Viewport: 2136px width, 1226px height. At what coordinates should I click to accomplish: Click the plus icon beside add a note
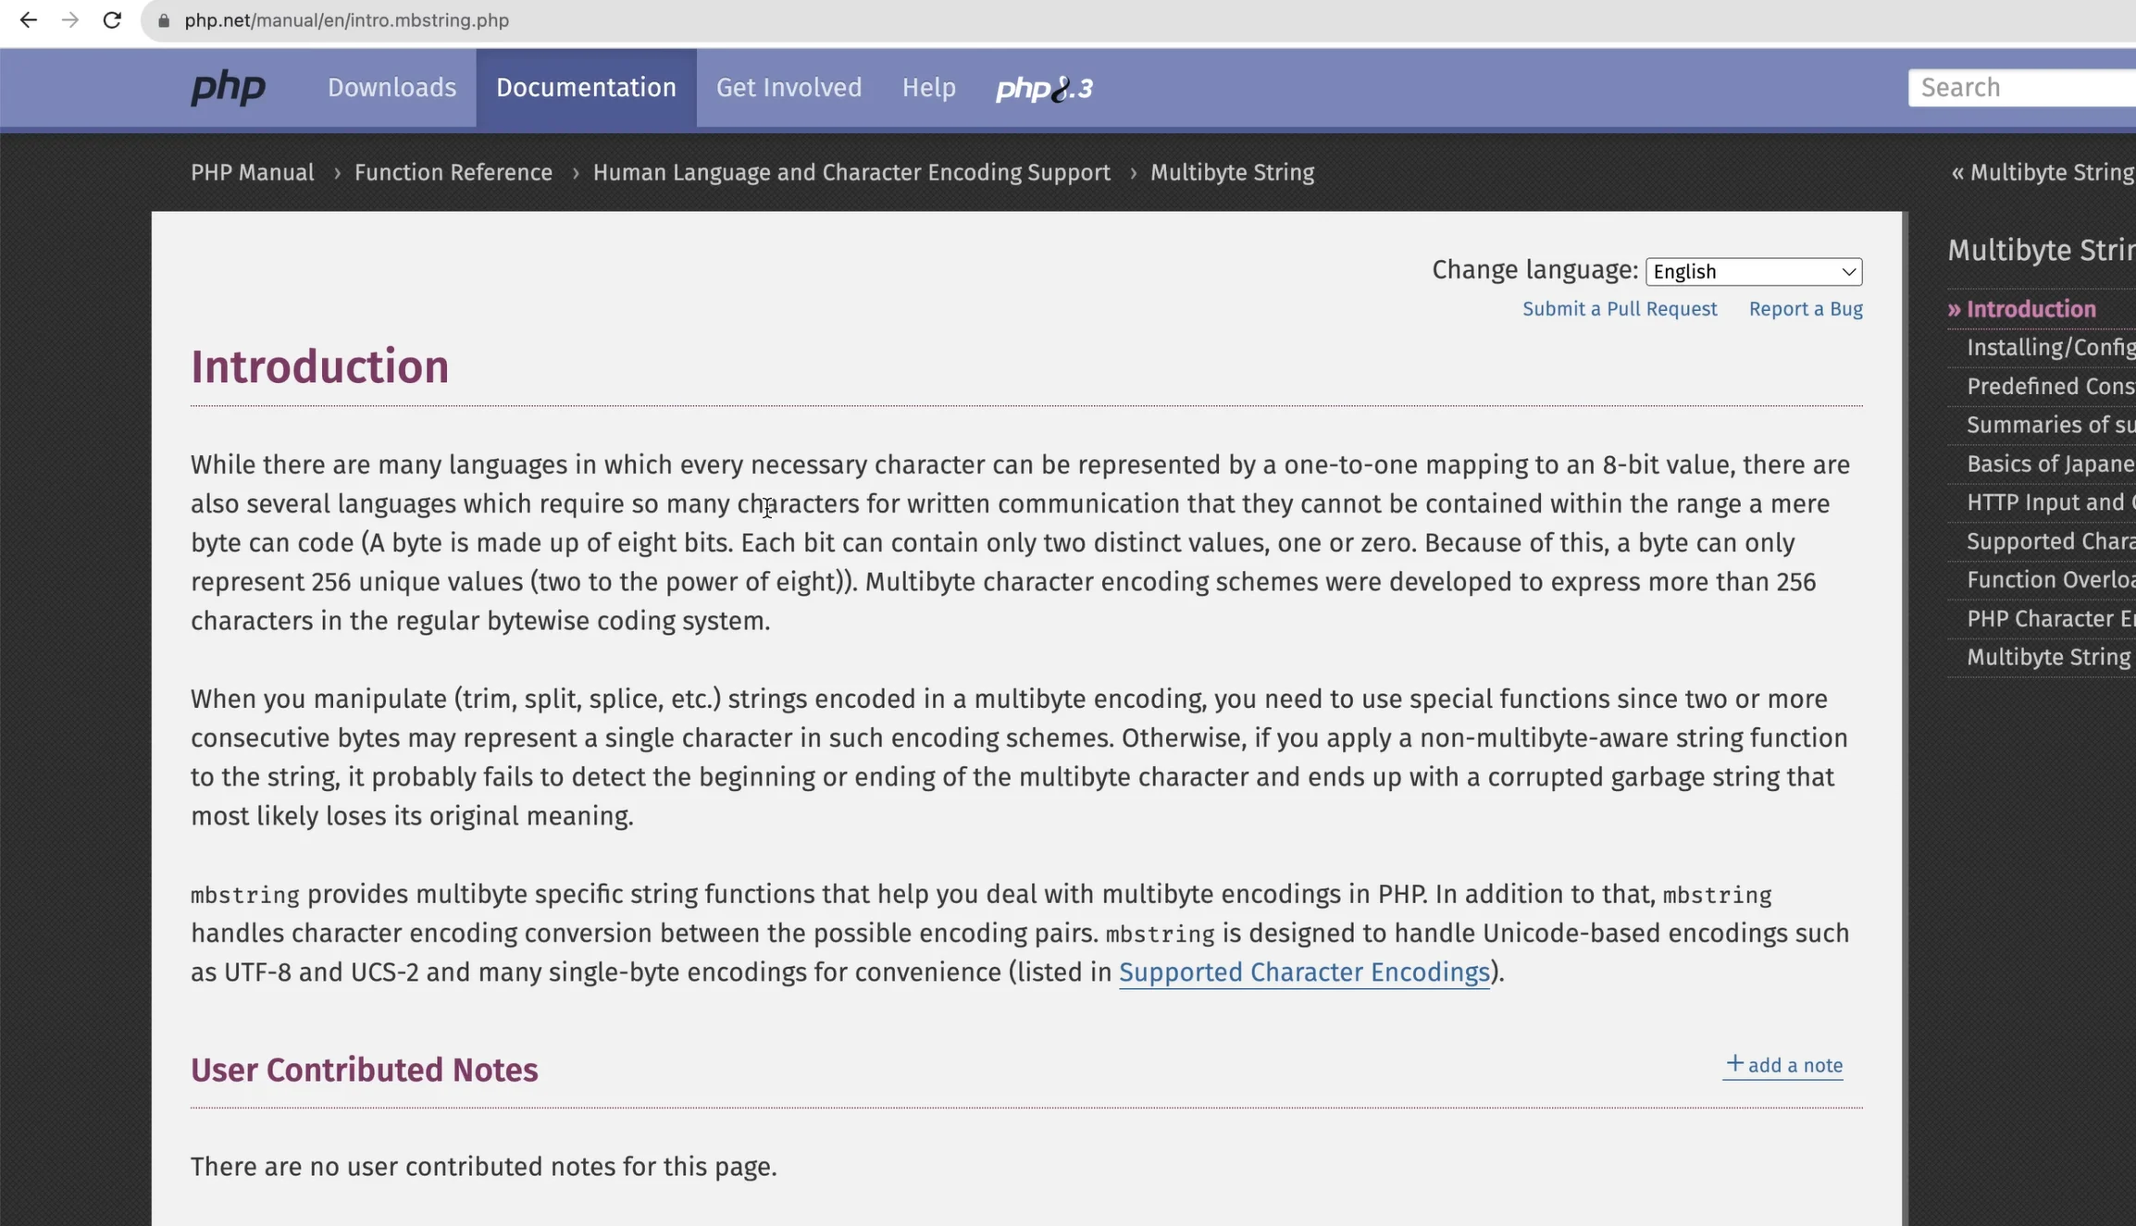pos(1734,1064)
